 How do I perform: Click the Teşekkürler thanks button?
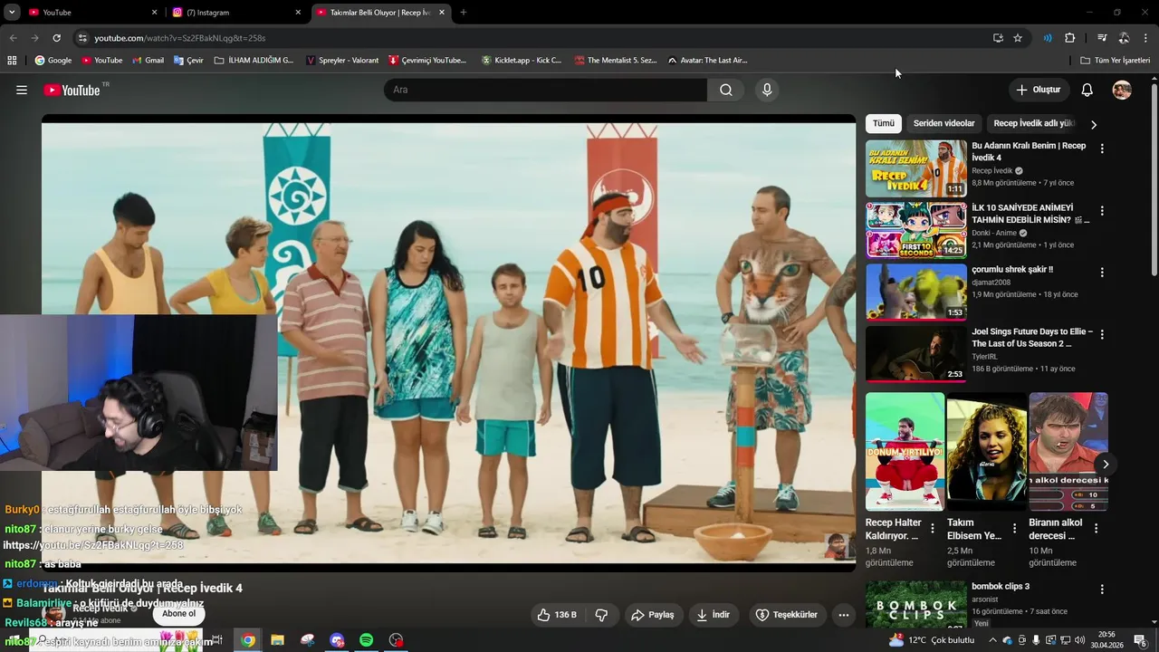point(787,615)
